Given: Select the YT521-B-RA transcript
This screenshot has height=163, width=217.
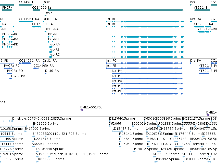Looking at the screenshot, I should 202,27.
